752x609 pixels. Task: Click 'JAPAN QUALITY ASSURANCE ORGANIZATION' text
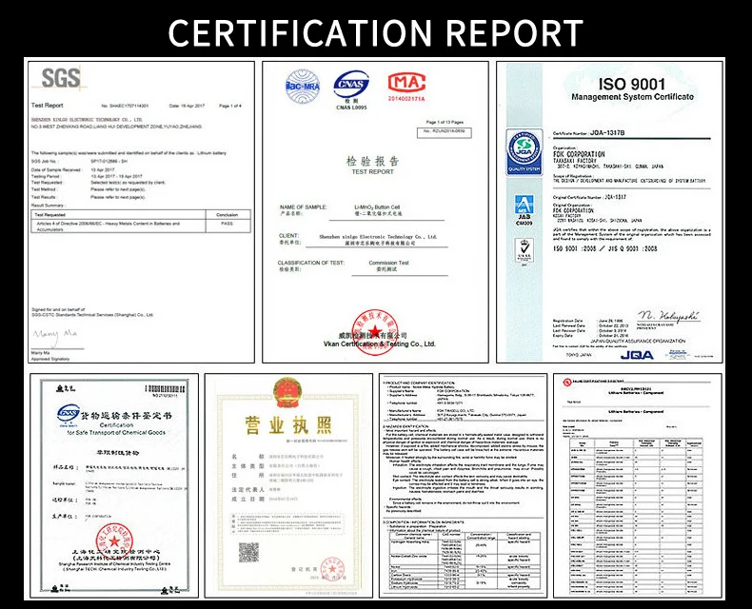point(638,341)
